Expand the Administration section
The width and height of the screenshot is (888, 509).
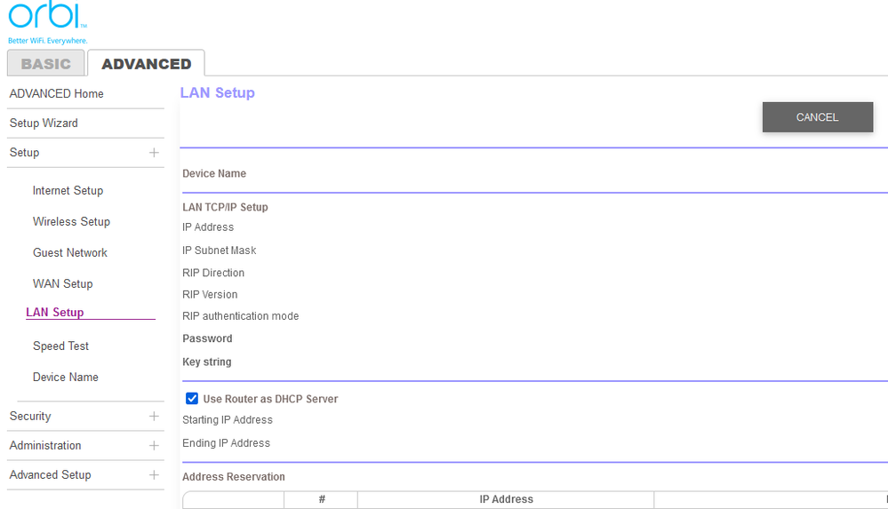[154, 445]
